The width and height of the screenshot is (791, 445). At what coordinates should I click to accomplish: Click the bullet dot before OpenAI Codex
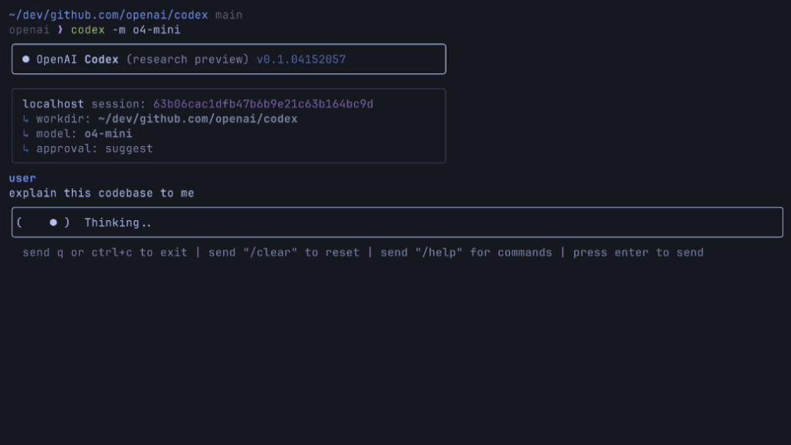coord(26,59)
